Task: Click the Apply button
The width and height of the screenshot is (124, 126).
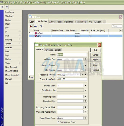Action: pos(95,59)
